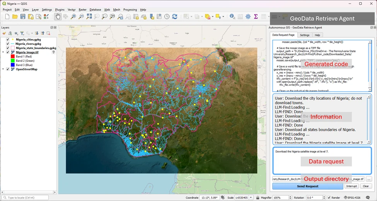Open the Raster menu

[82, 10]
